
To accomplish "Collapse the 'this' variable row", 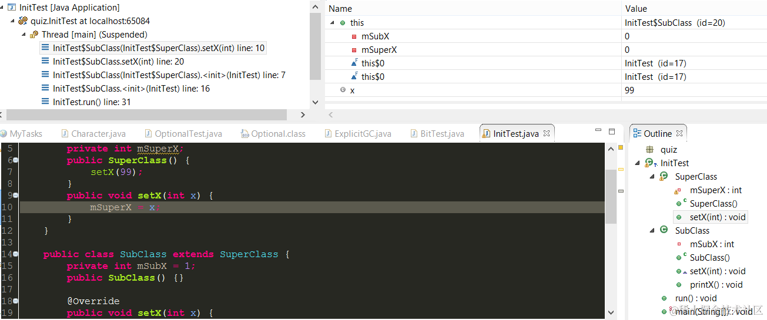I will 333,23.
